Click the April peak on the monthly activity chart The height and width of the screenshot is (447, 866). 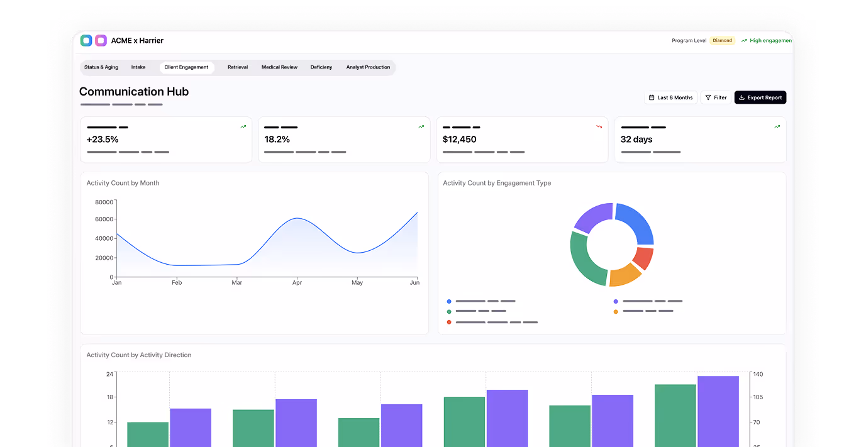point(297,217)
